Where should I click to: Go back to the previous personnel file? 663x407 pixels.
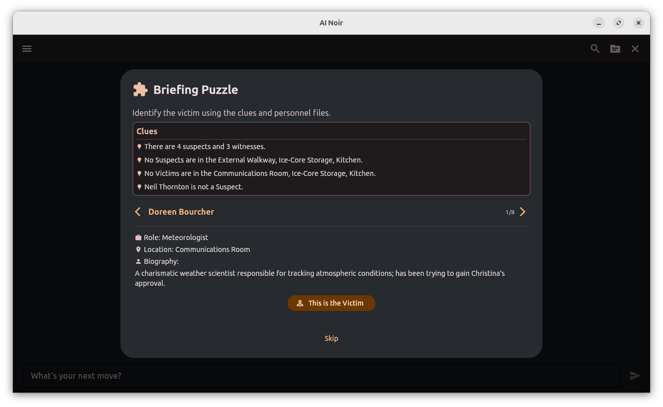(138, 211)
